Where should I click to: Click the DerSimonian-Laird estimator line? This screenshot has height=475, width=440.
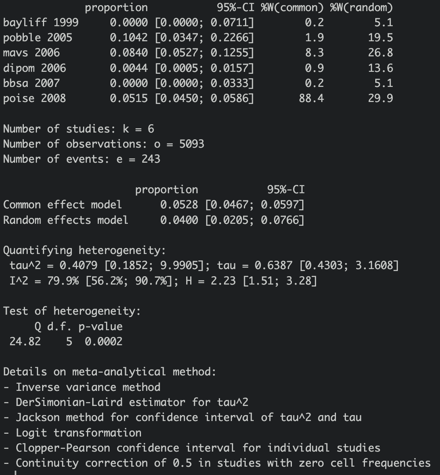pos(125,402)
